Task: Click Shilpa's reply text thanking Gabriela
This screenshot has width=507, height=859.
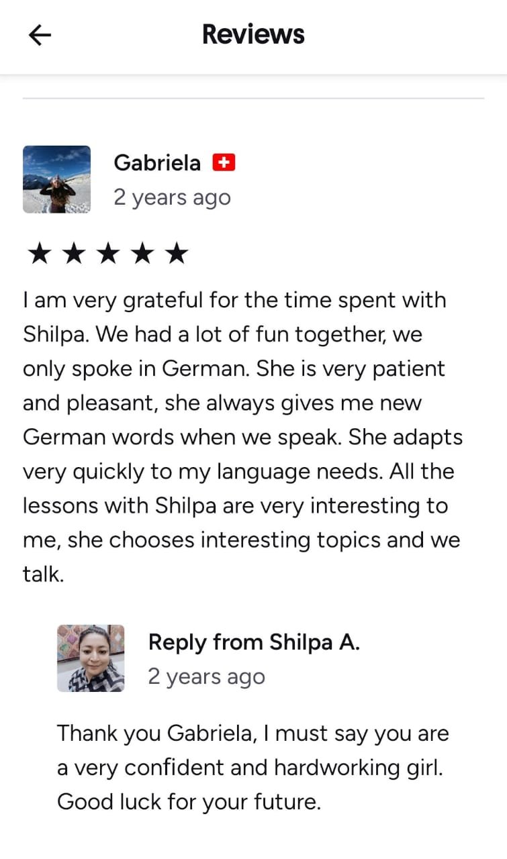Action: pos(252,767)
